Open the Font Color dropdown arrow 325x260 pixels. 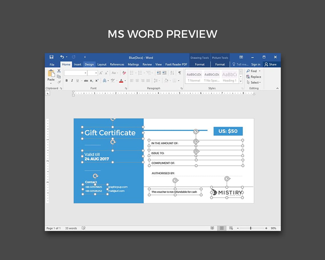[x=125, y=80]
